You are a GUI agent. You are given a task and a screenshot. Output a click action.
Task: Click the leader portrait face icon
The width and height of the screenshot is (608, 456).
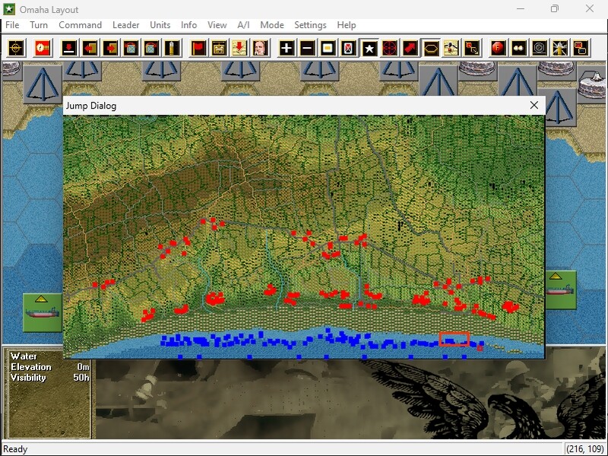[260, 48]
